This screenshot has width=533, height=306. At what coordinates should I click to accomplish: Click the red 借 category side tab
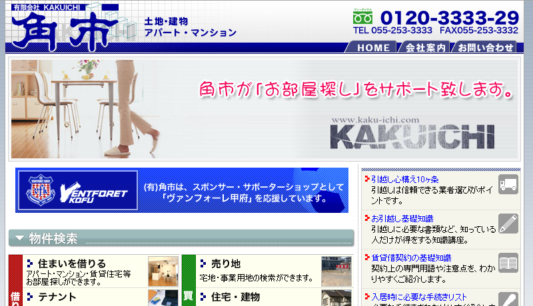[15, 280]
